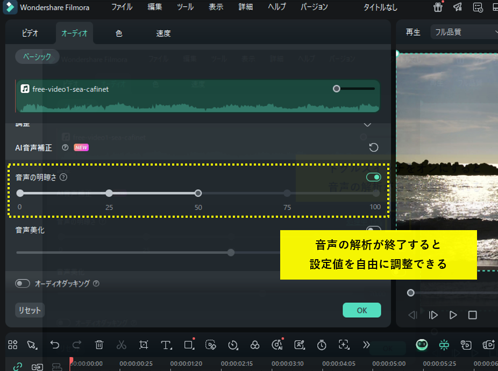
Task: Click the リセット button
Action: [x=30, y=310]
